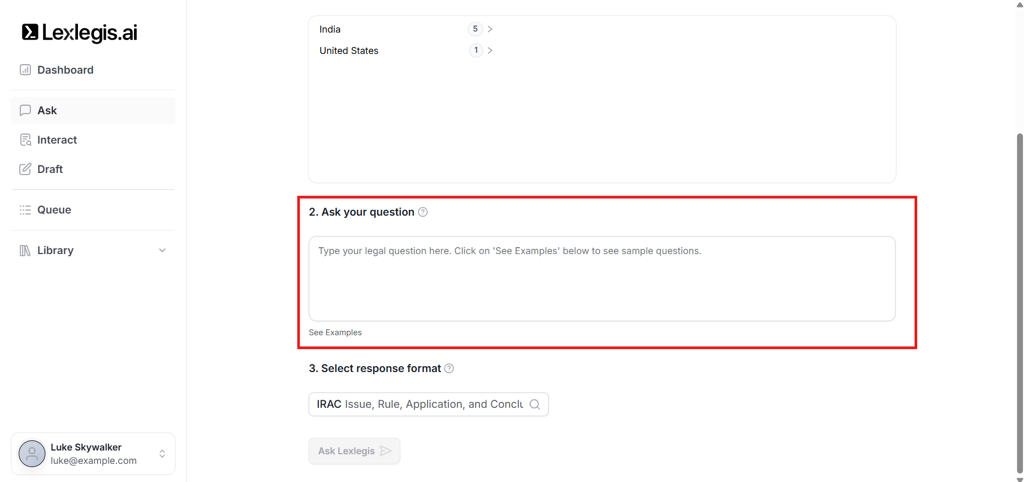
Task: Expand the India jurisdiction arrow
Action: (490, 29)
